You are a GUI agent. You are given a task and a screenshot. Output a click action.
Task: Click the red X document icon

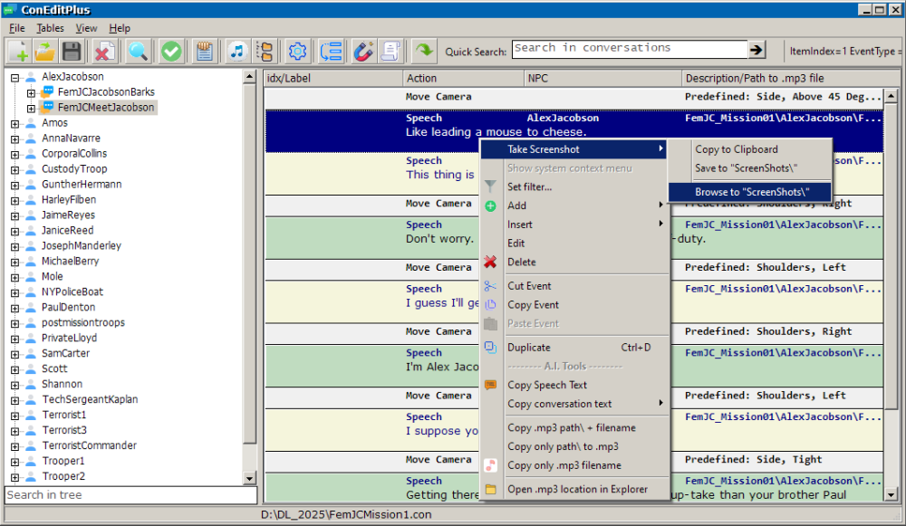pyautogui.click(x=105, y=52)
